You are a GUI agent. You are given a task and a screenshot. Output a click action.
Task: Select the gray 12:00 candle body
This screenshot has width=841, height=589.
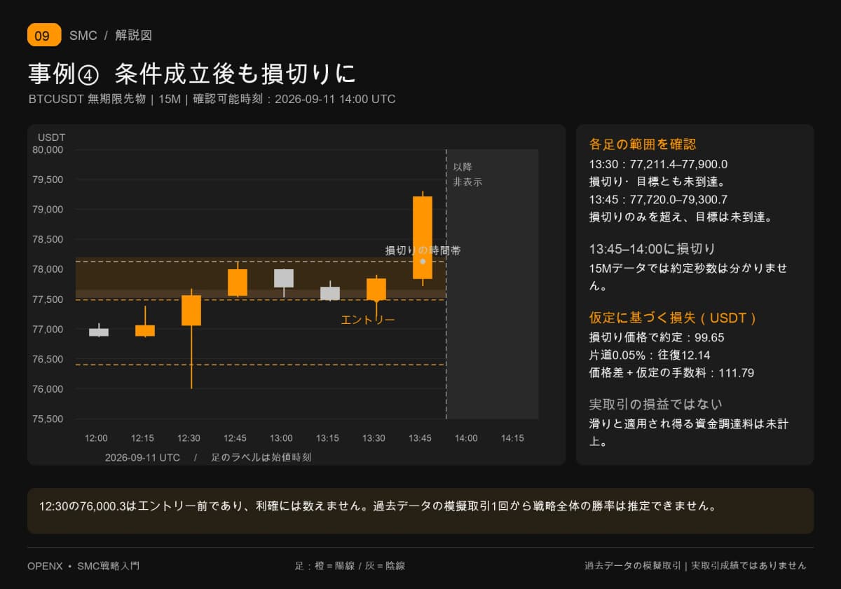tap(99, 332)
